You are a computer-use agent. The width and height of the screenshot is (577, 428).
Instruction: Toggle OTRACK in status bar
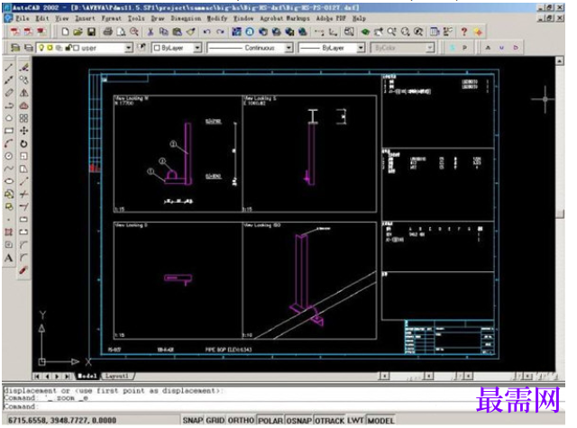tap(330, 420)
